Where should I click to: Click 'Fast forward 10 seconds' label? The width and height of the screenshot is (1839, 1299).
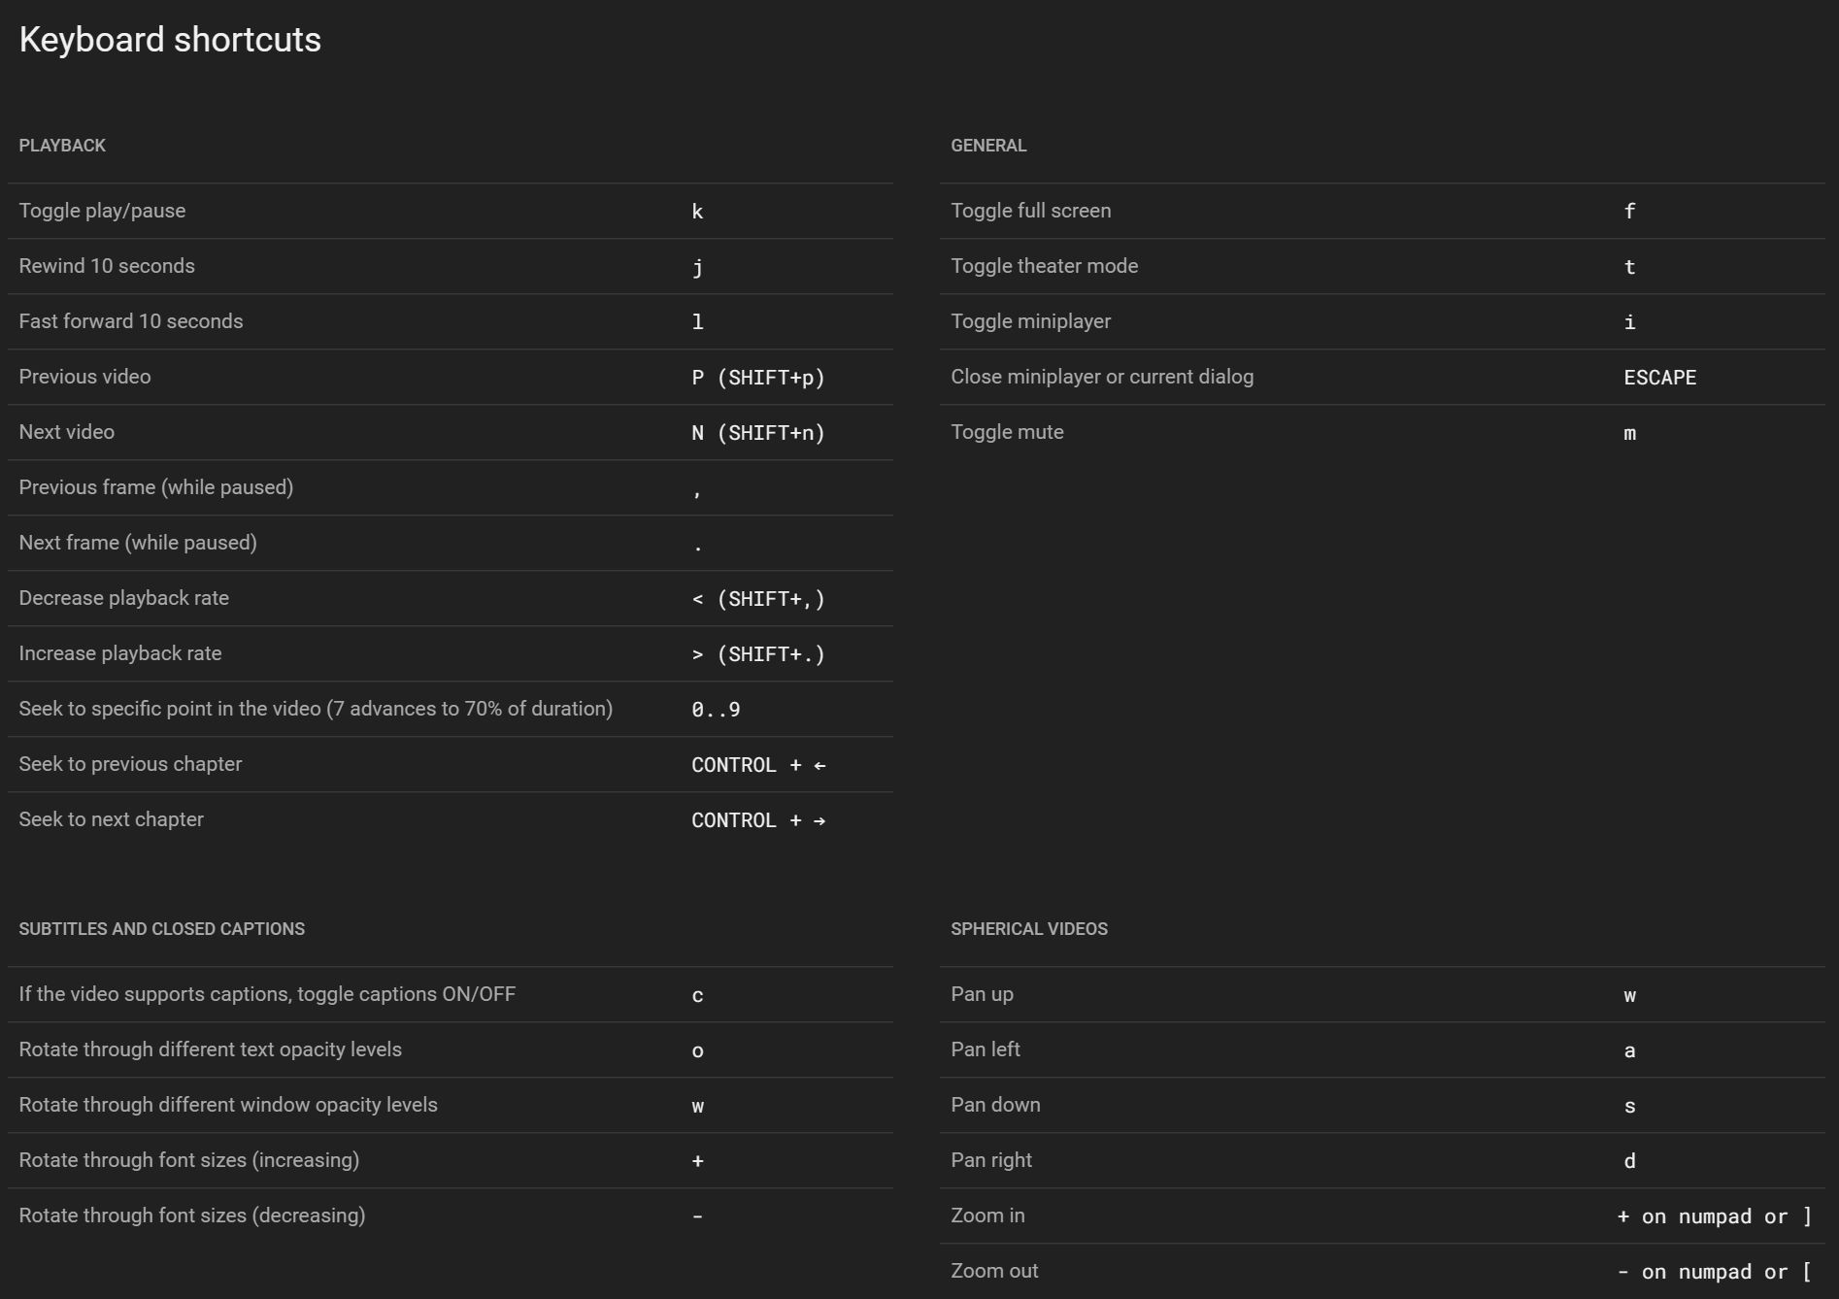(131, 321)
